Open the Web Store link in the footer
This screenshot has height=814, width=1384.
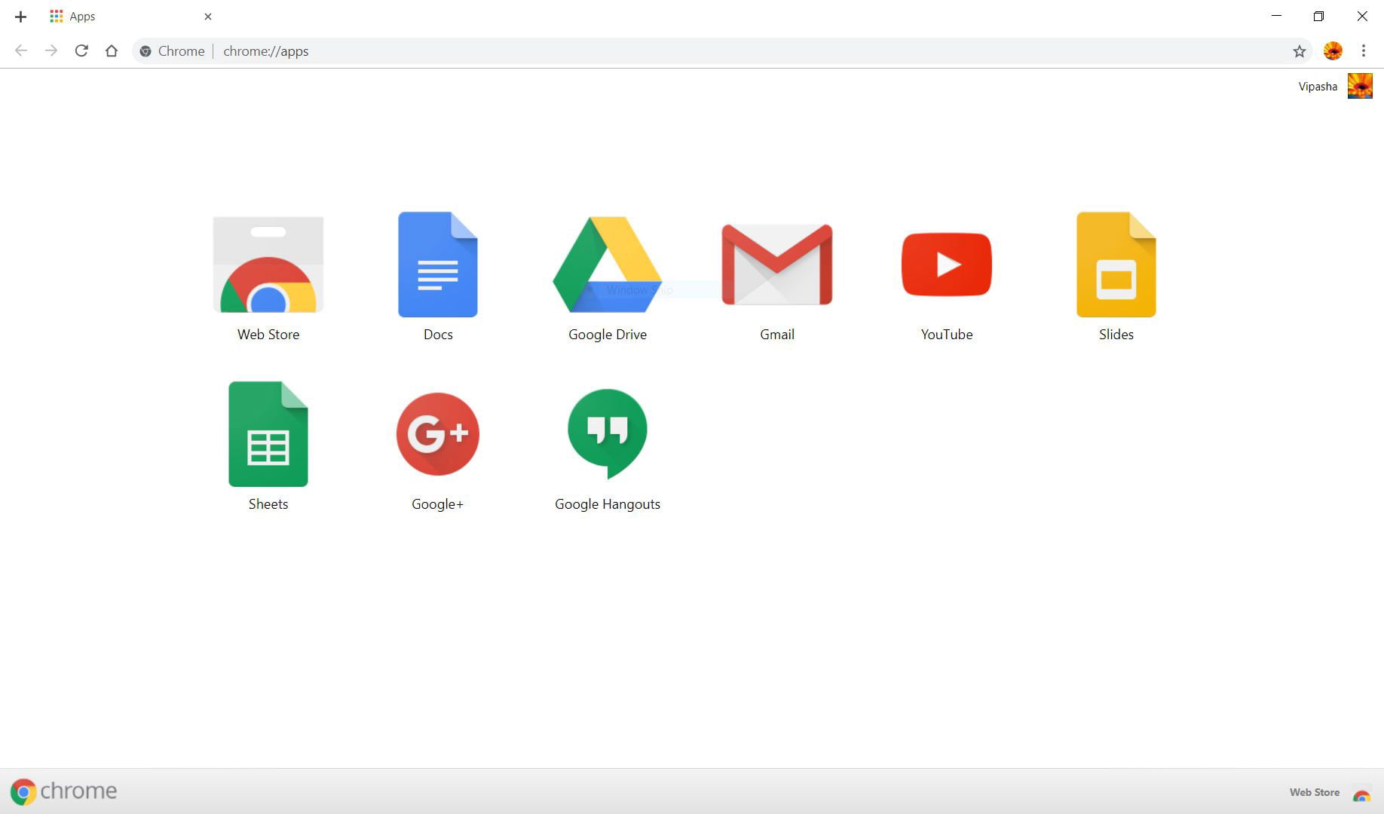[1315, 792]
